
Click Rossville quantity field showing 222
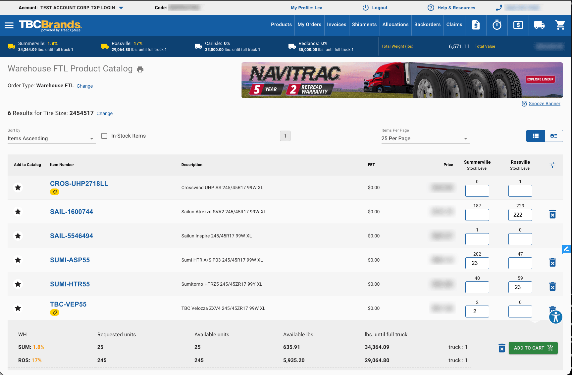520,215
